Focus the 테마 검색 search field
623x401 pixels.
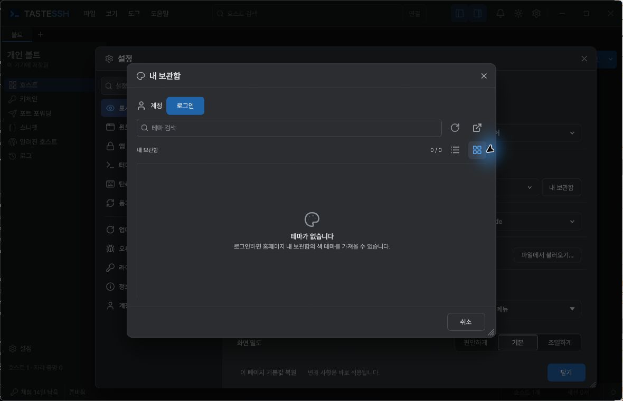[x=289, y=128]
